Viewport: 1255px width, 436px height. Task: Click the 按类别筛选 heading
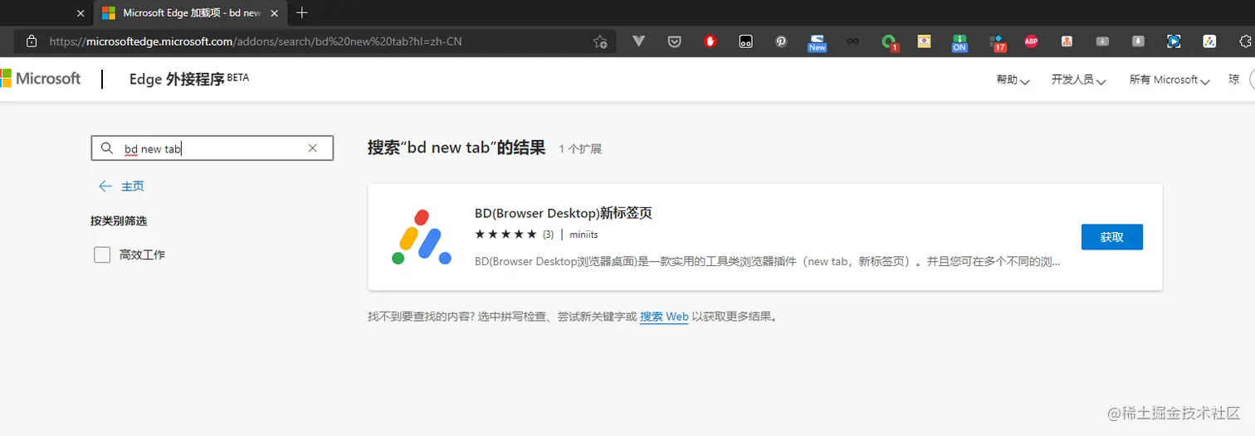119,221
